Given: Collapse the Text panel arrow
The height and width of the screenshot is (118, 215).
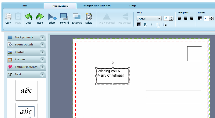Looking at the screenshot, I should 42,74.
